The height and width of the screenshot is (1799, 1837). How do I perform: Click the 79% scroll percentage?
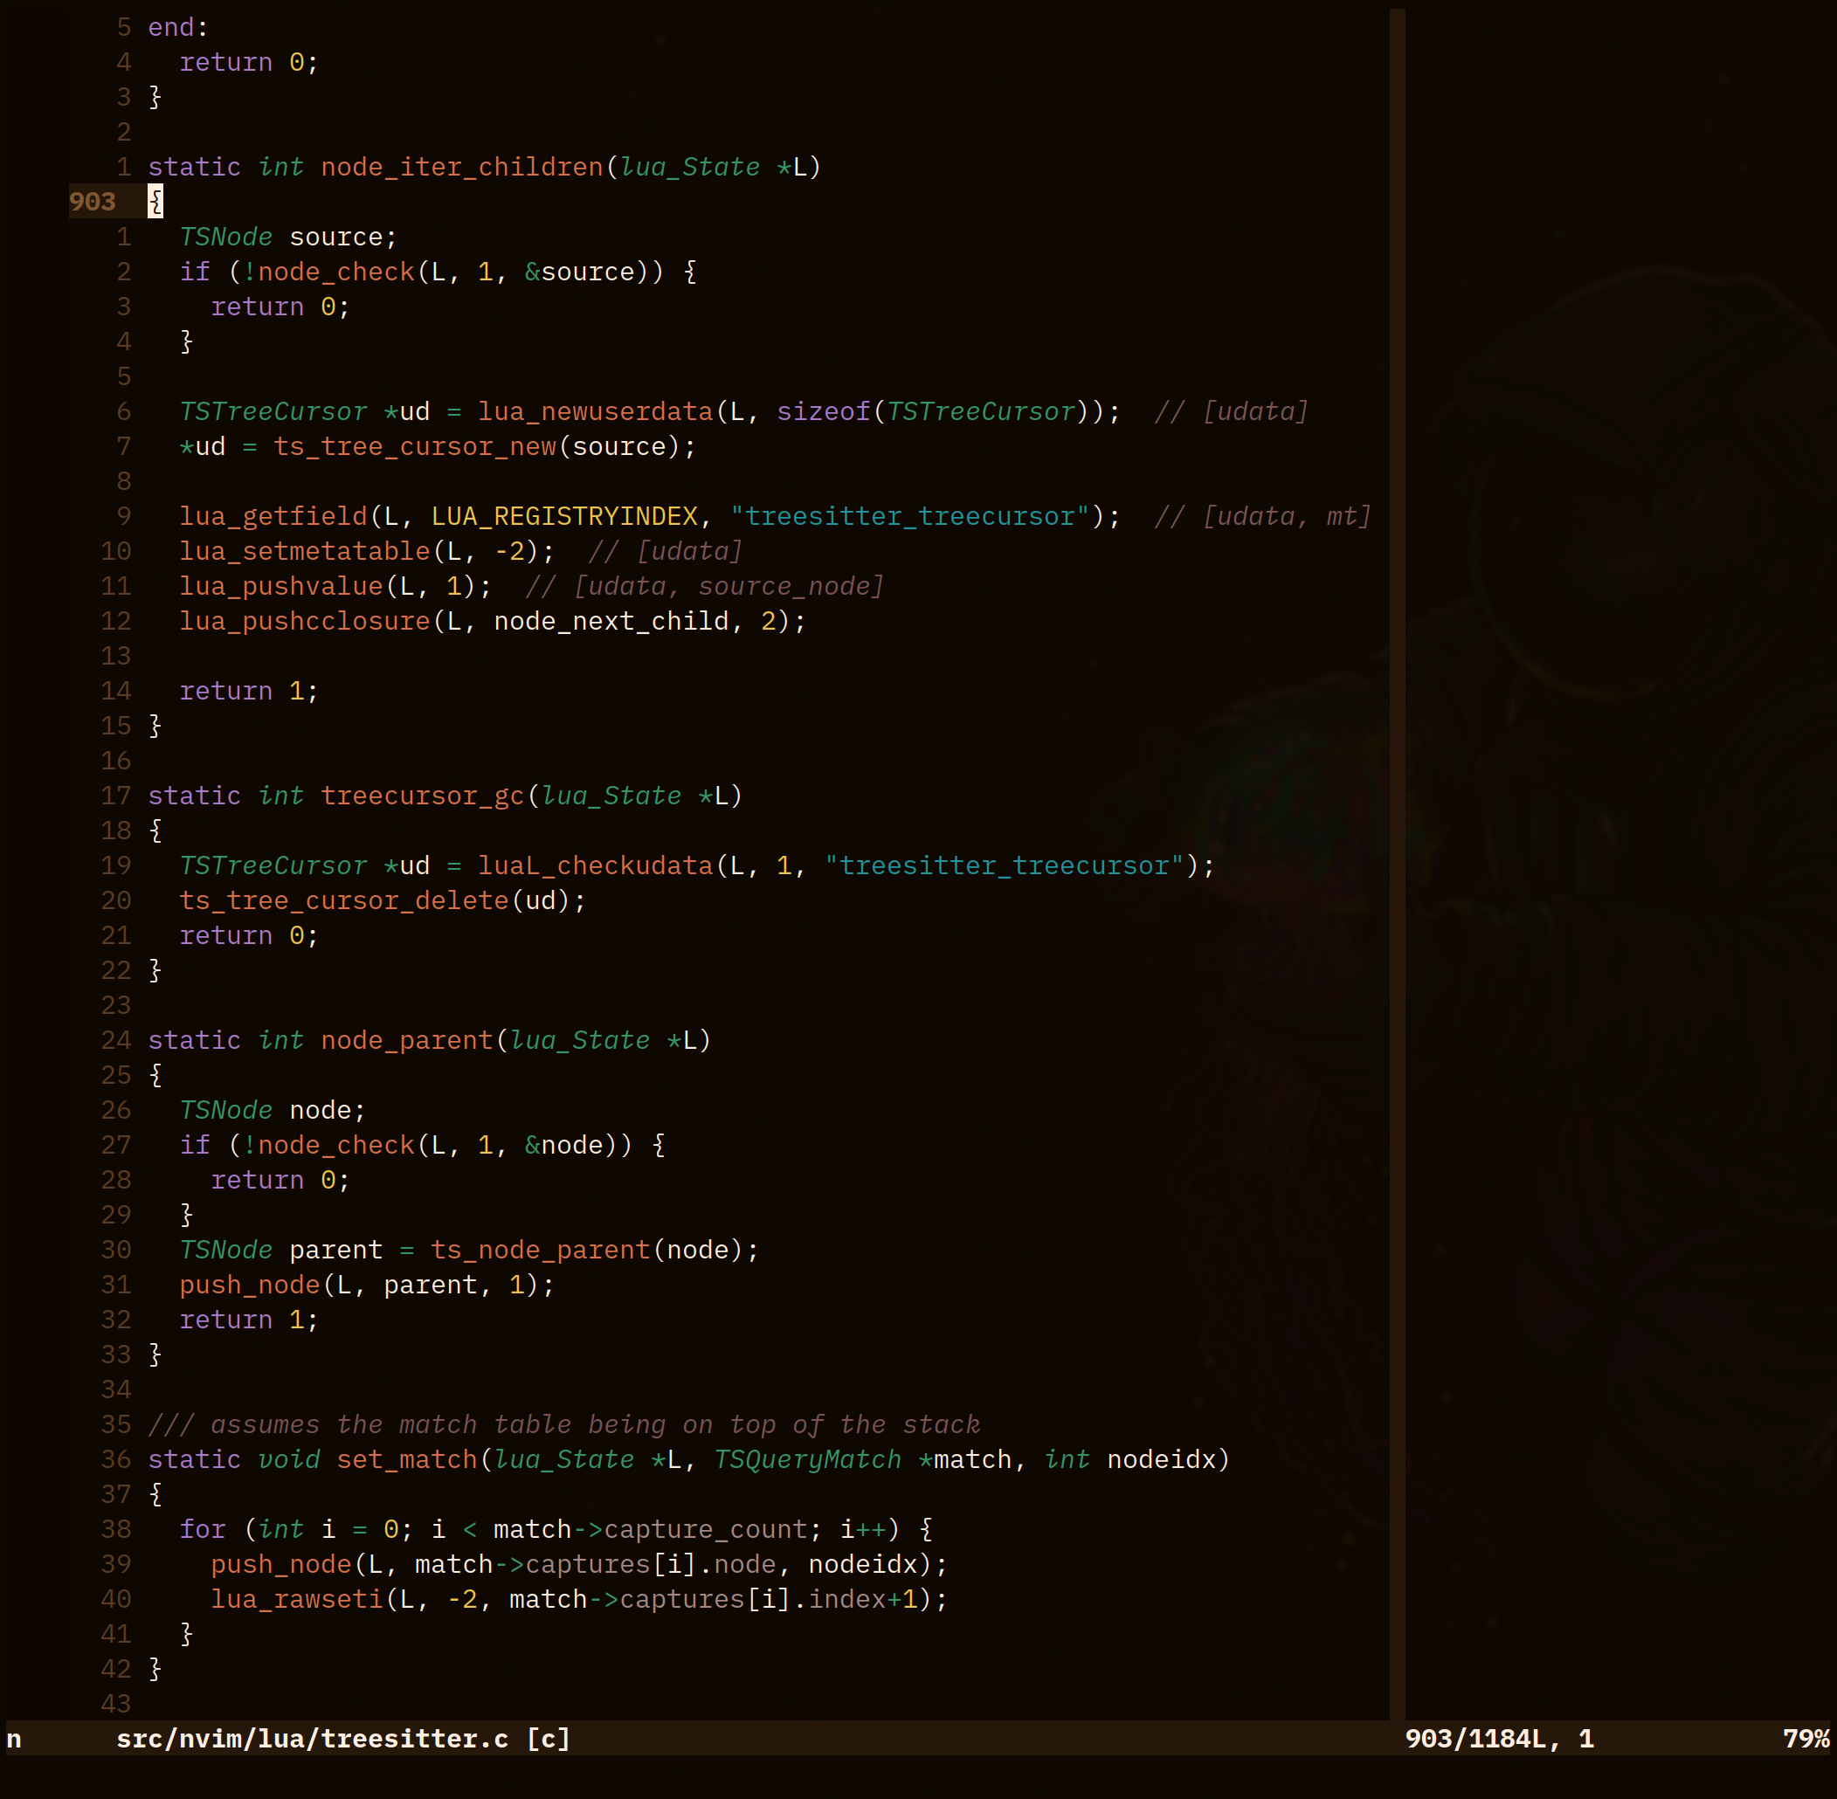pos(1806,1740)
